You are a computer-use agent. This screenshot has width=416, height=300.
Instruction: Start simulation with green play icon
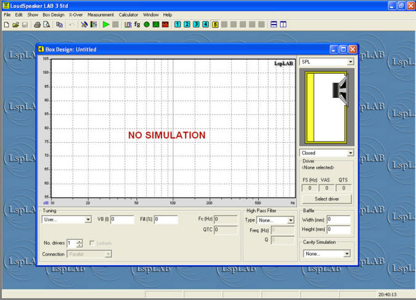coord(106,25)
